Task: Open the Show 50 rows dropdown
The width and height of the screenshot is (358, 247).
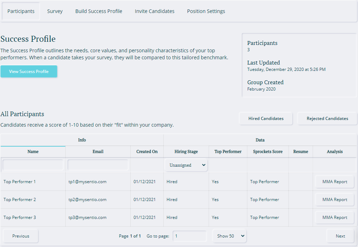Action: coord(229,236)
